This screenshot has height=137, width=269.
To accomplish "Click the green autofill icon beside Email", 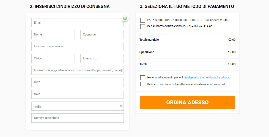I will click(125, 18).
